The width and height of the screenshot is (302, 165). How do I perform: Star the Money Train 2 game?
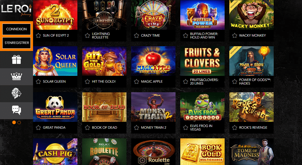click(x=137, y=128)
